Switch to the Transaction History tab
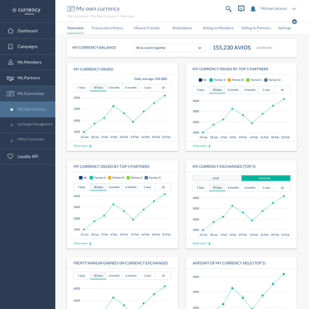 click(107, 28)
